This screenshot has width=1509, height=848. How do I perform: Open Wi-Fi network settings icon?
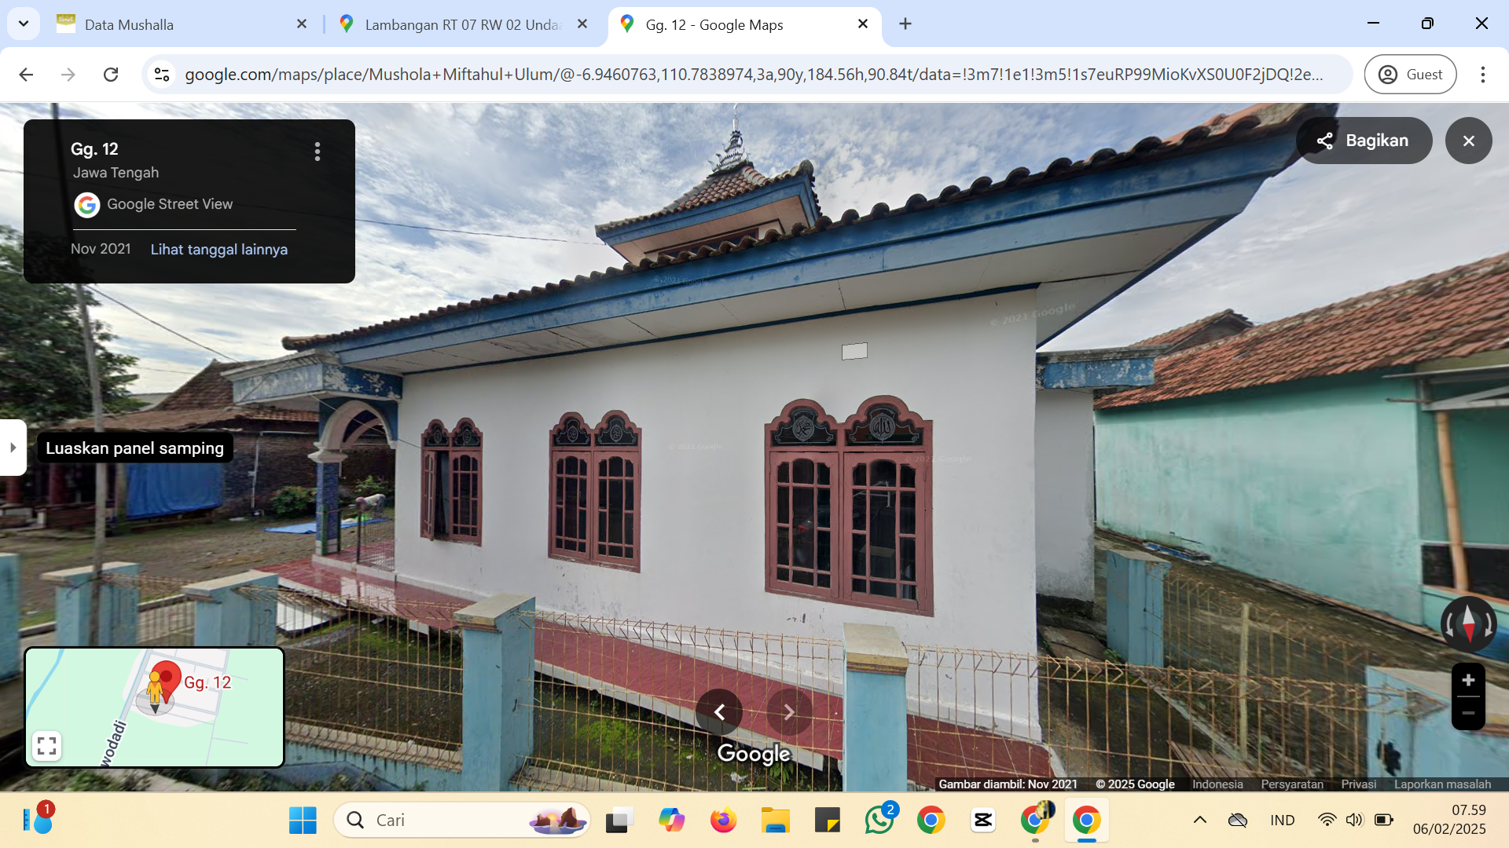click(1327, 821)
